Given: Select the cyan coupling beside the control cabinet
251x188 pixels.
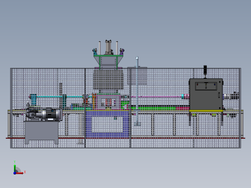Looking at the screenshot, I should (183, 97).
